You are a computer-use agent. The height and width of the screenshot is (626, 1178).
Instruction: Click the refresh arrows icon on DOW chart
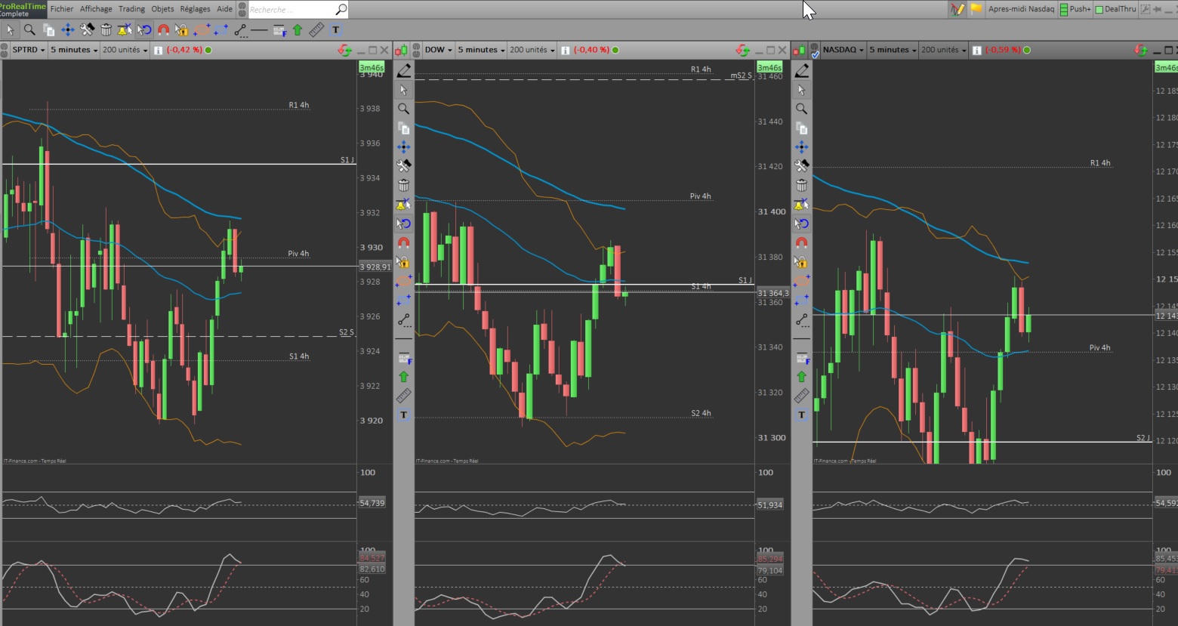pyautogui.click(x=743, y=50)
